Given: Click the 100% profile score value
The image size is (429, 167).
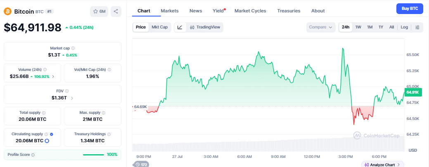Looking at the screenshot, I should 112,155.
